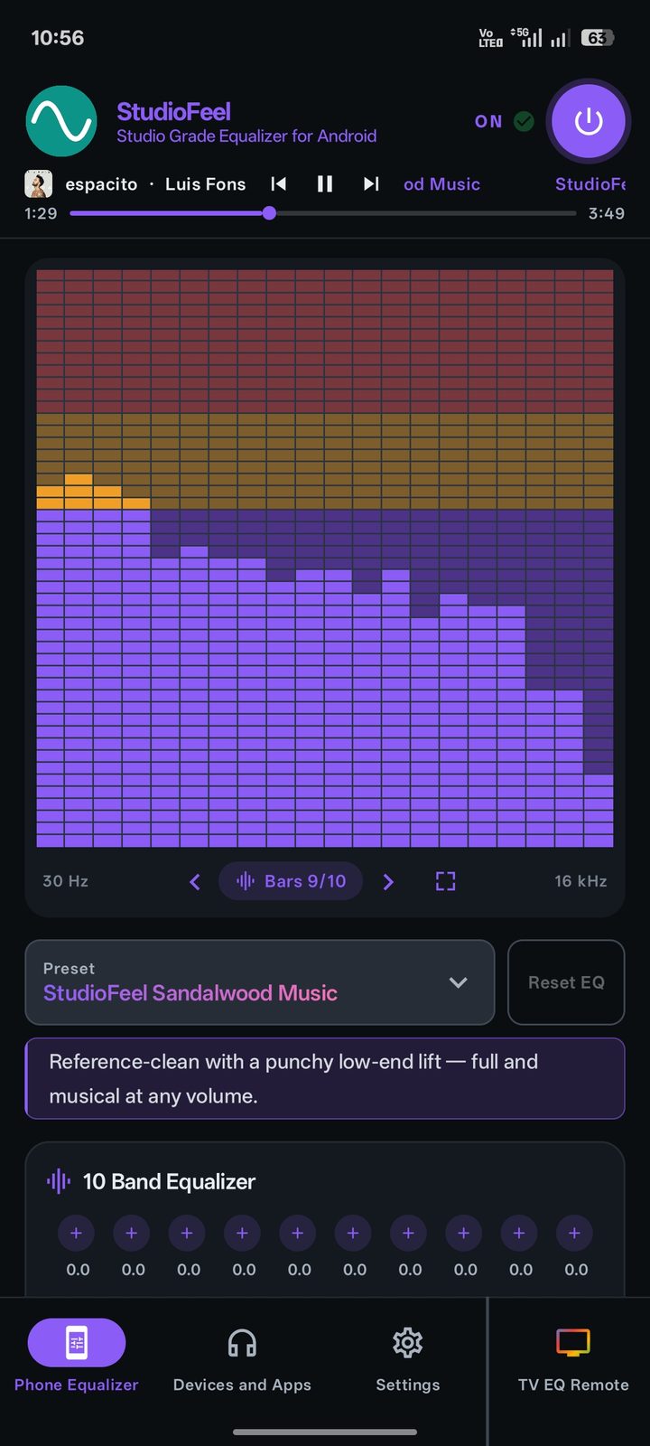The width and height of the screenshot is (650, 1446).
Task: Skip to previous track
Action: pyautogui.click(x=279, y=184)
